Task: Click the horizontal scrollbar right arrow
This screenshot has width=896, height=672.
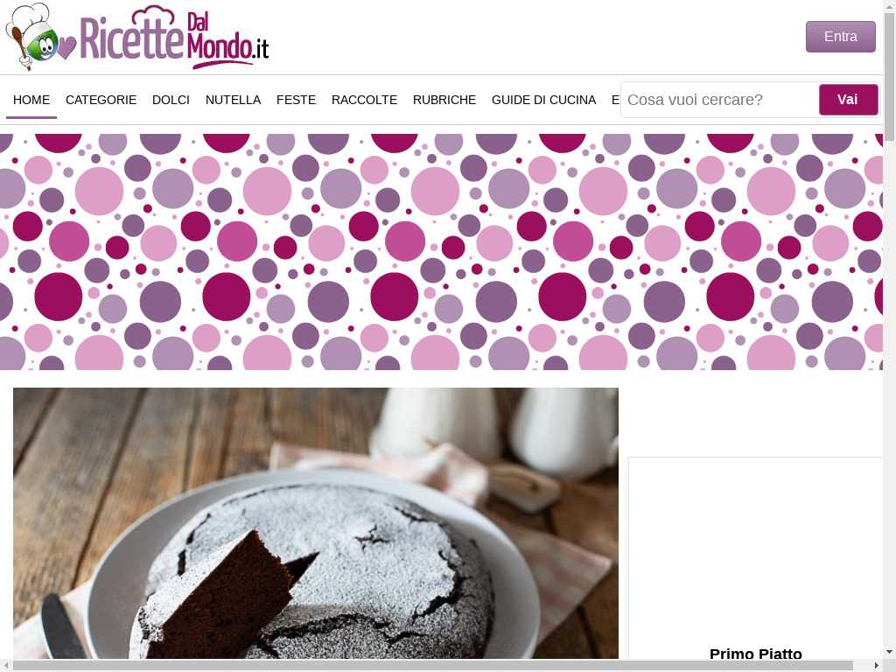Action: tap(877, 665)
